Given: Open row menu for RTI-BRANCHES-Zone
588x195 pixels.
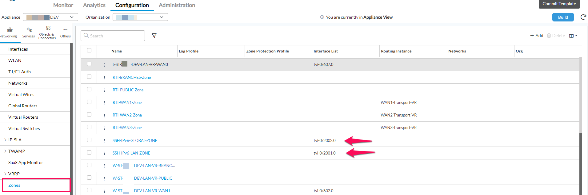Looking at the screenshot, I should (104, 78).
